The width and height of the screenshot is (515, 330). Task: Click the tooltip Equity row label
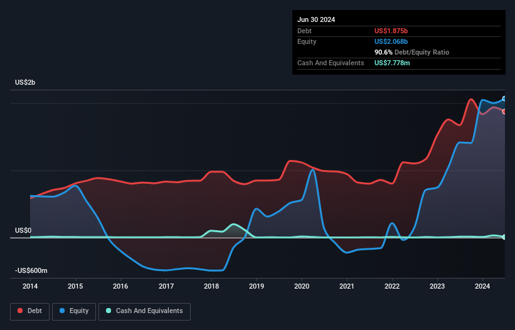click(x=307, y=41)
